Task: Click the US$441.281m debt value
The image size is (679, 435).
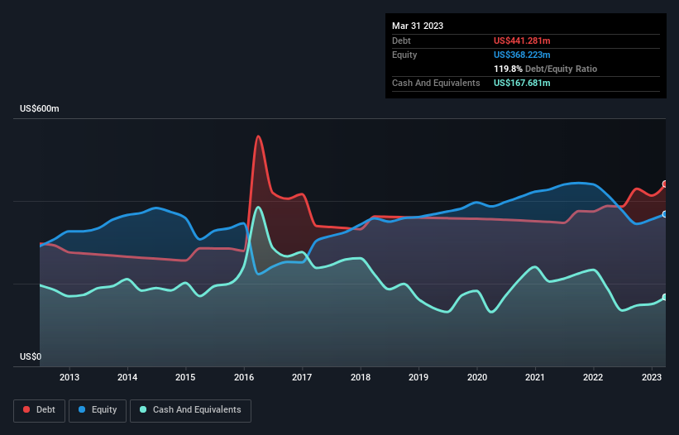Action: 522,41
